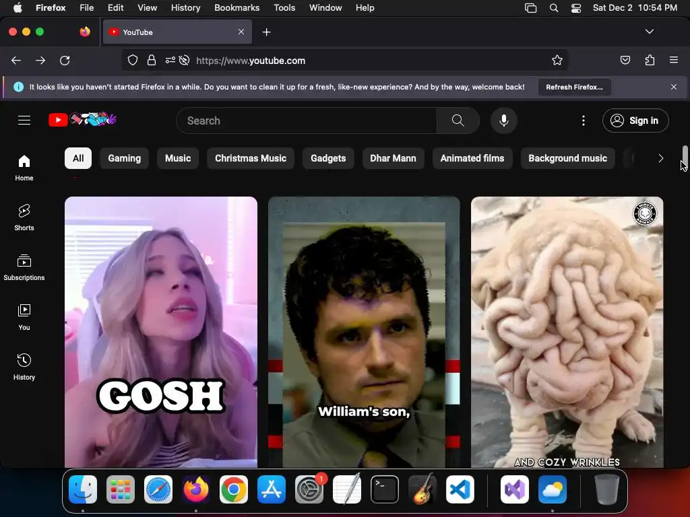This screenshot has width=690, height=517.
Task: Open Finder from the Dock
Action: (83, 489)
